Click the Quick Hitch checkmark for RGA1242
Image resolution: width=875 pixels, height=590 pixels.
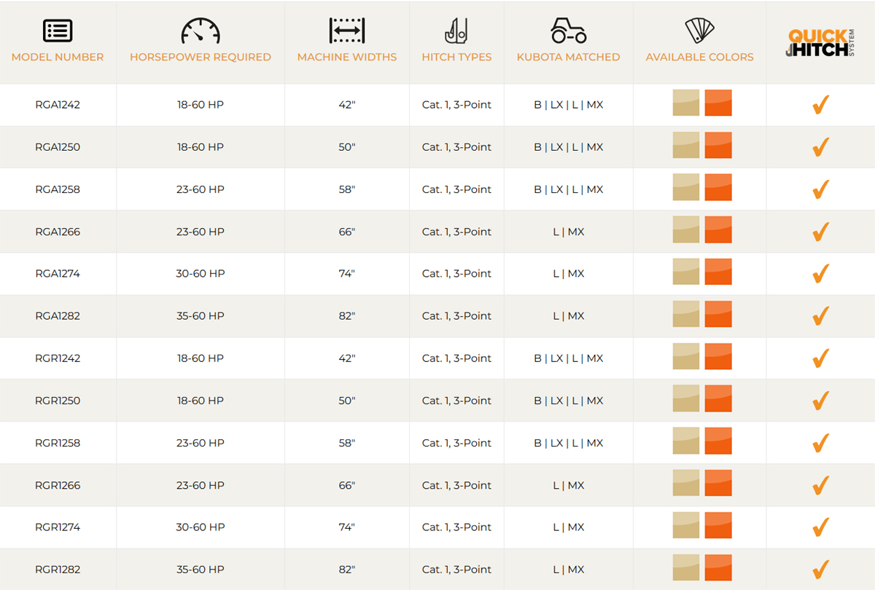(x=820, y=105)
